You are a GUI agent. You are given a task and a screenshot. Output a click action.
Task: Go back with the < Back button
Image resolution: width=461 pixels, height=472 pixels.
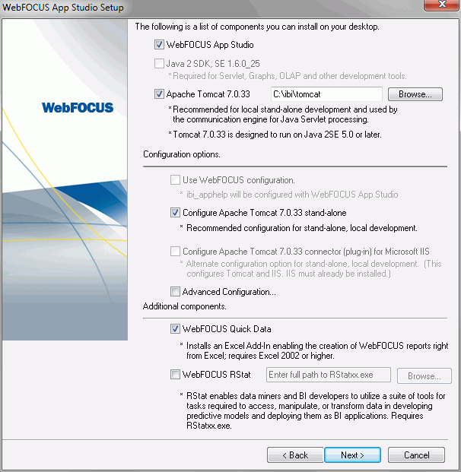[x=295, y=455]
